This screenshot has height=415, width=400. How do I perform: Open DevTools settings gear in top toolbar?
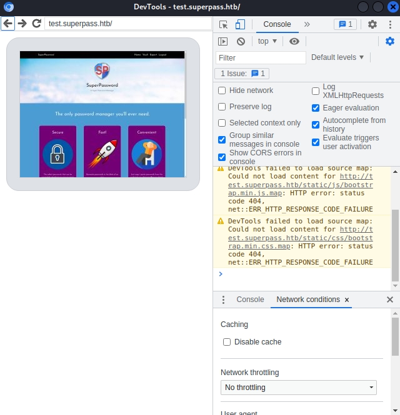click(x=372, y=24)
